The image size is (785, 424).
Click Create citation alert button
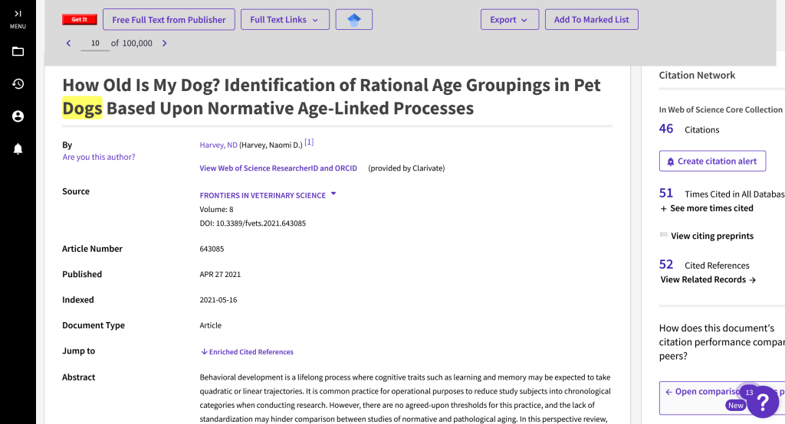(712, 161)
